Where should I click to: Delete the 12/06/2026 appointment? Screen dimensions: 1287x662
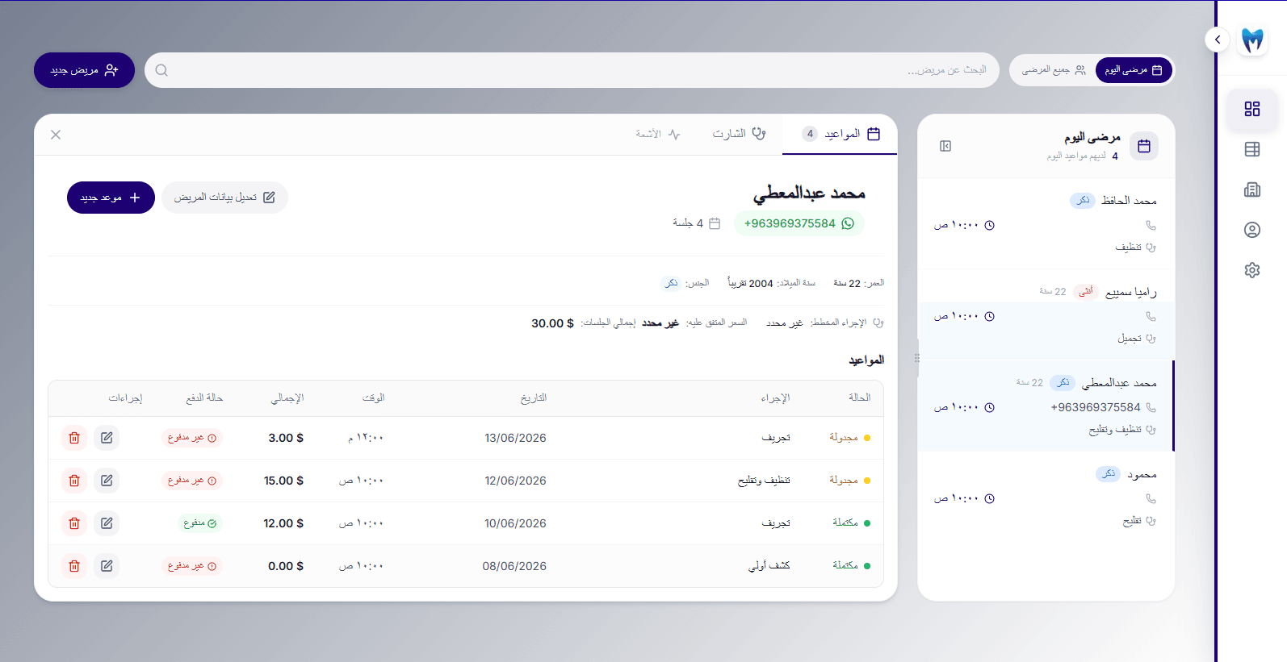click(x=74, y=481)
